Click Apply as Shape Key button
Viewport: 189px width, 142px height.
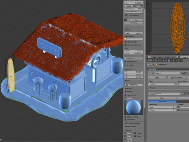point(177,78)
